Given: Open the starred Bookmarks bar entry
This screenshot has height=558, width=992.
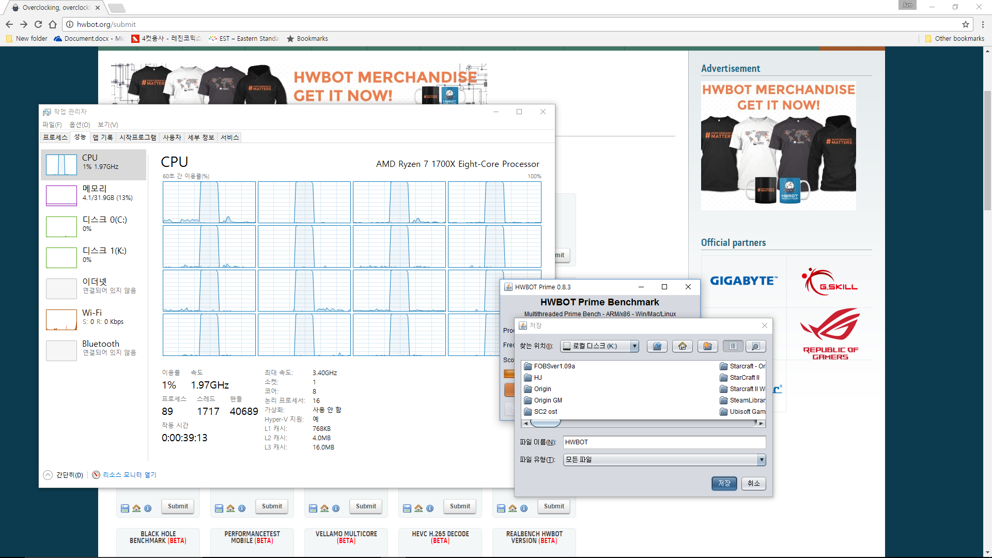Looking at the screenshot, I should [307, 39].
